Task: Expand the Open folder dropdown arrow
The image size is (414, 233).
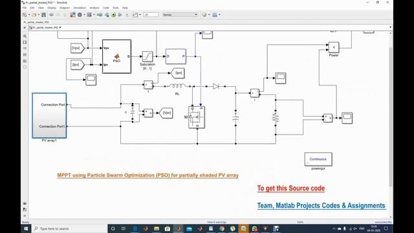Action: 39,15
